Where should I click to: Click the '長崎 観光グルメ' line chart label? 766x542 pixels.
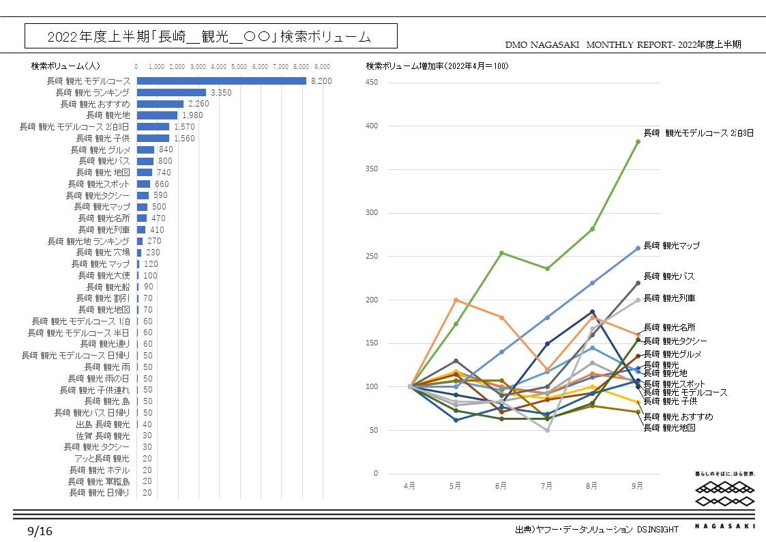[672, 354]
